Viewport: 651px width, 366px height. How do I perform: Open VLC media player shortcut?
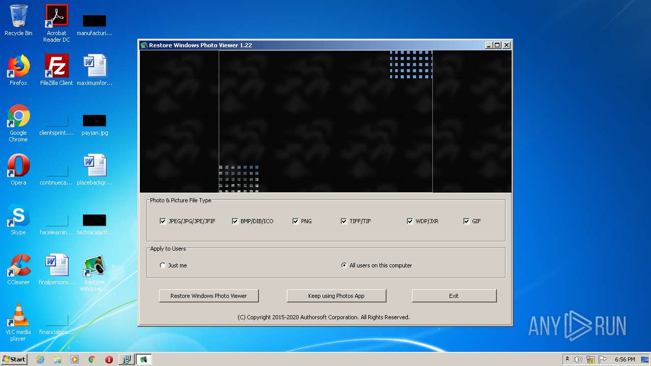(18, 322)
